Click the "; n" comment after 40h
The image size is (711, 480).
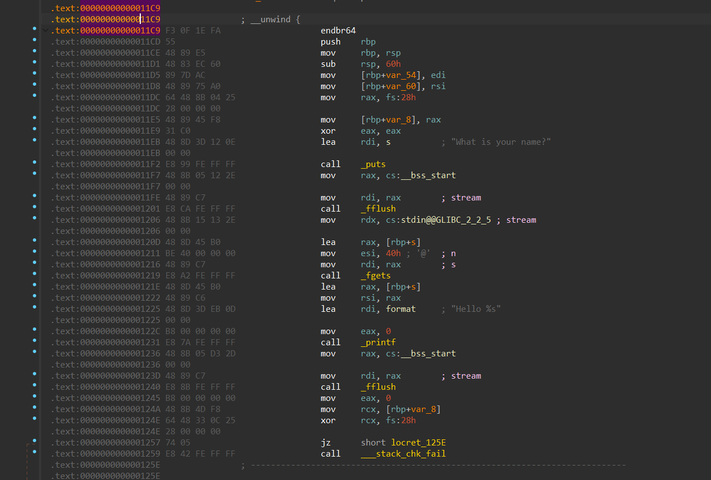[448, 253]
